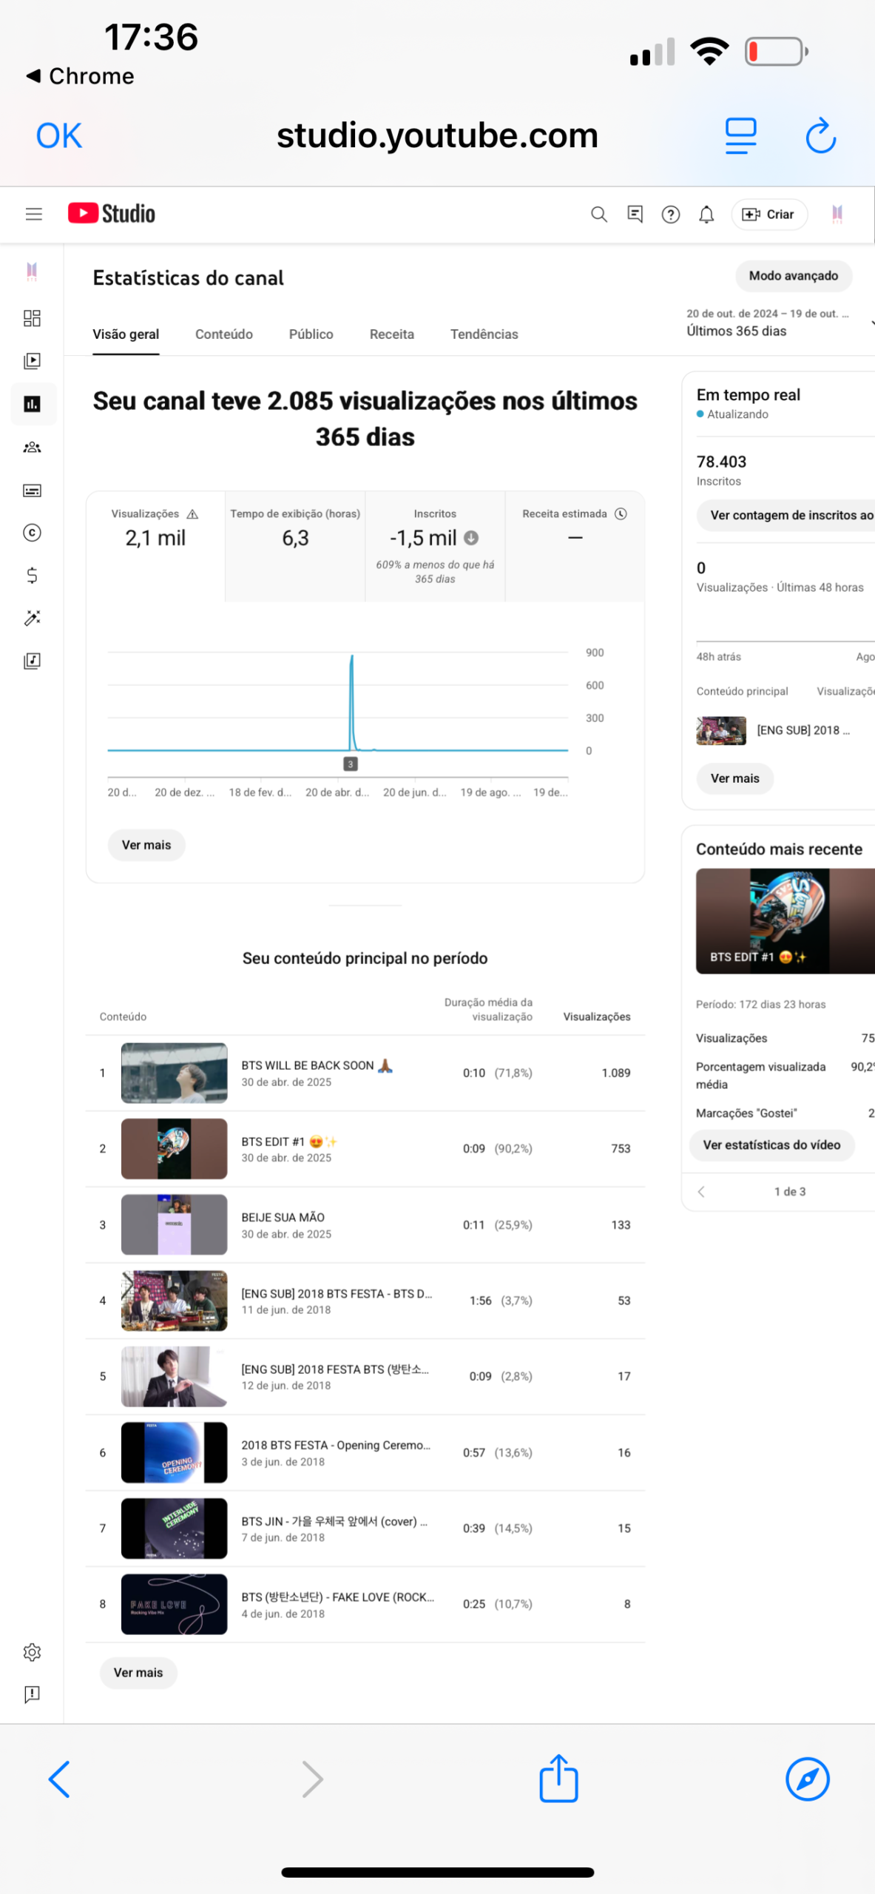Click Ver contagem de inscritos button
This screenshot has height=1894, width=875.
(x=786, y=515)
